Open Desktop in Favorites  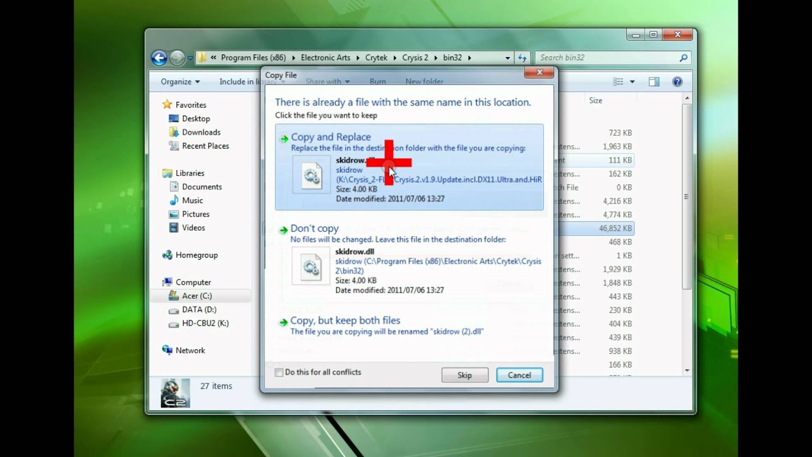coord(195,119)
